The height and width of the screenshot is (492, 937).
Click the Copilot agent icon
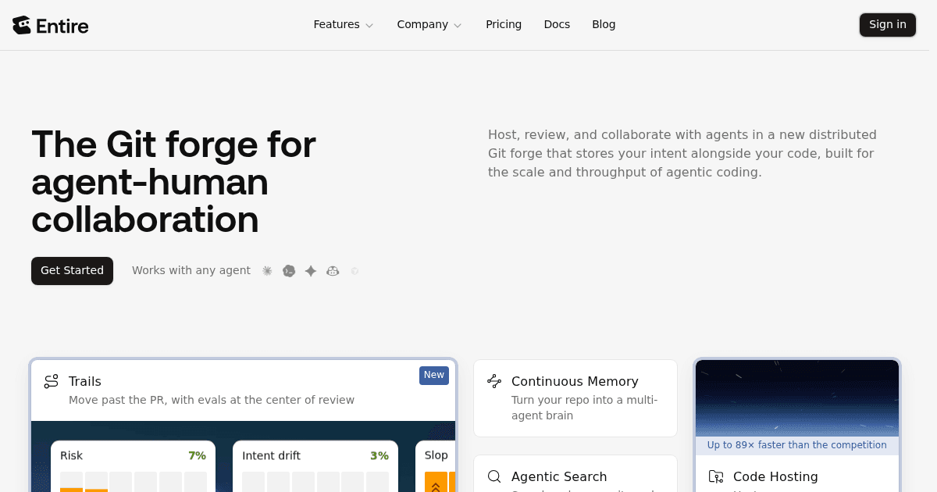coord(333,271)
